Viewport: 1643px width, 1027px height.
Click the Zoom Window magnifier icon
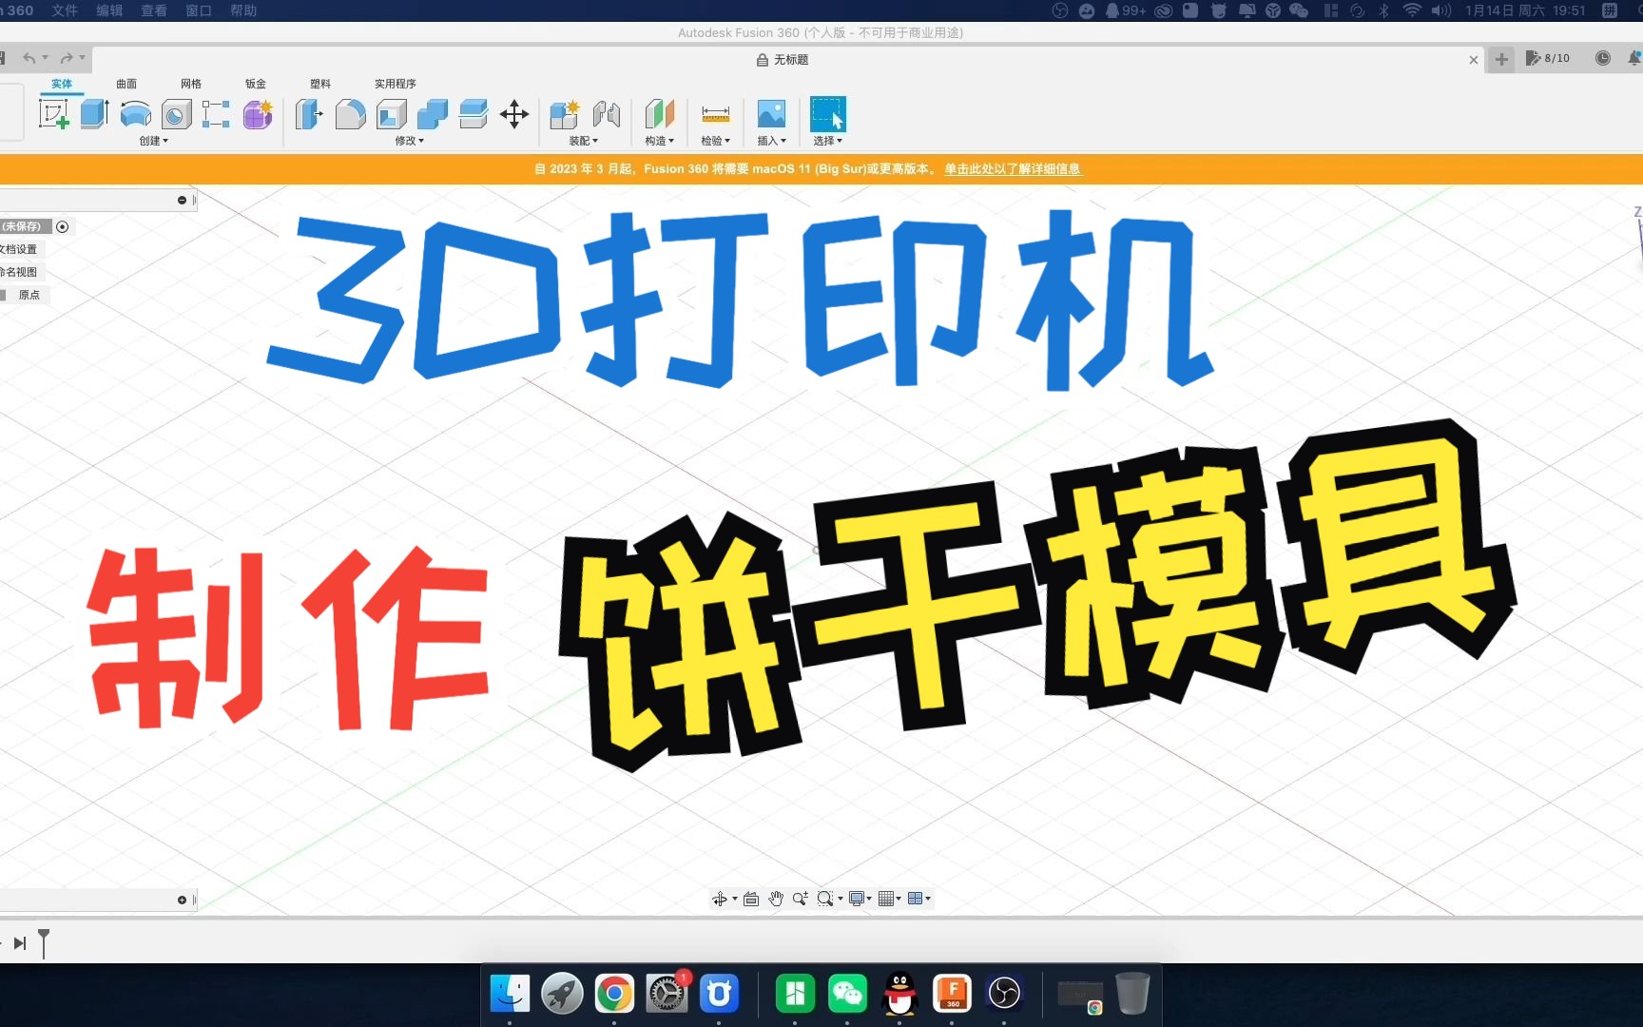(824, 899)
